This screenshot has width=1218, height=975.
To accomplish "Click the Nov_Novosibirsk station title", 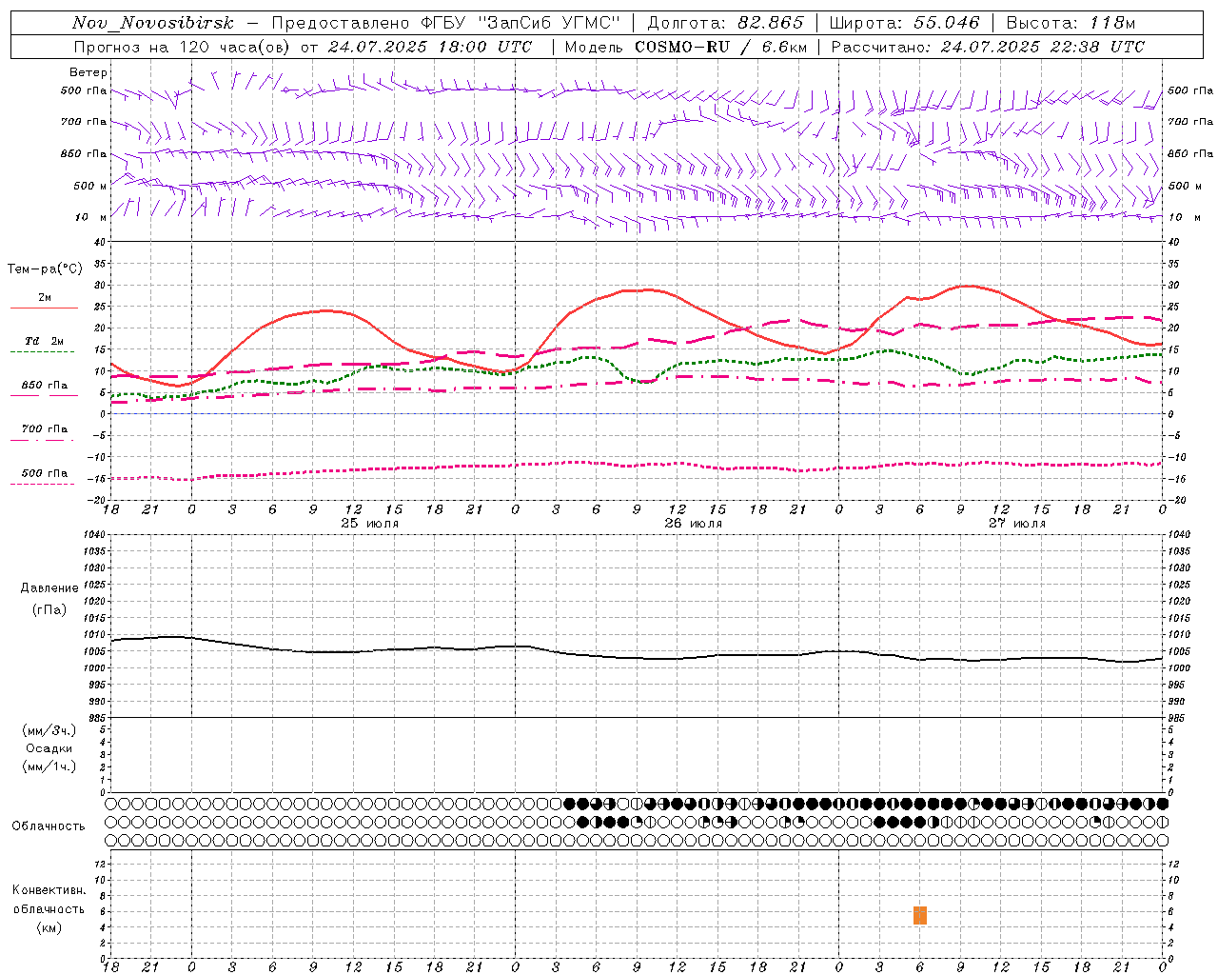I will pyautogui.click(x=153, y=23).
